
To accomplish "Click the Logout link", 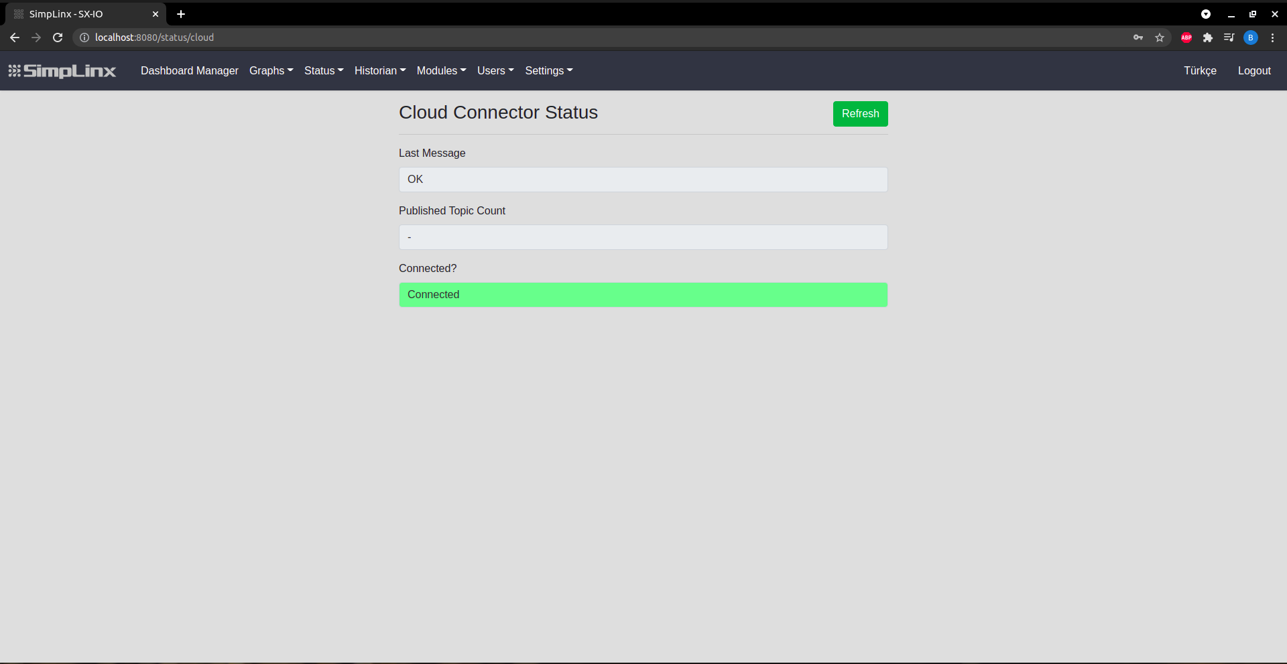I will (1254, 71).
